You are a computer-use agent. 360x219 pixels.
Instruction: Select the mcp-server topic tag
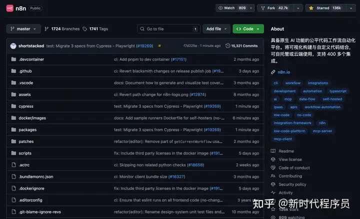click(x=322, y=131)
